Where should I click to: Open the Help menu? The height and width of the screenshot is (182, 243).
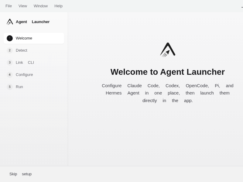[58, 6]
